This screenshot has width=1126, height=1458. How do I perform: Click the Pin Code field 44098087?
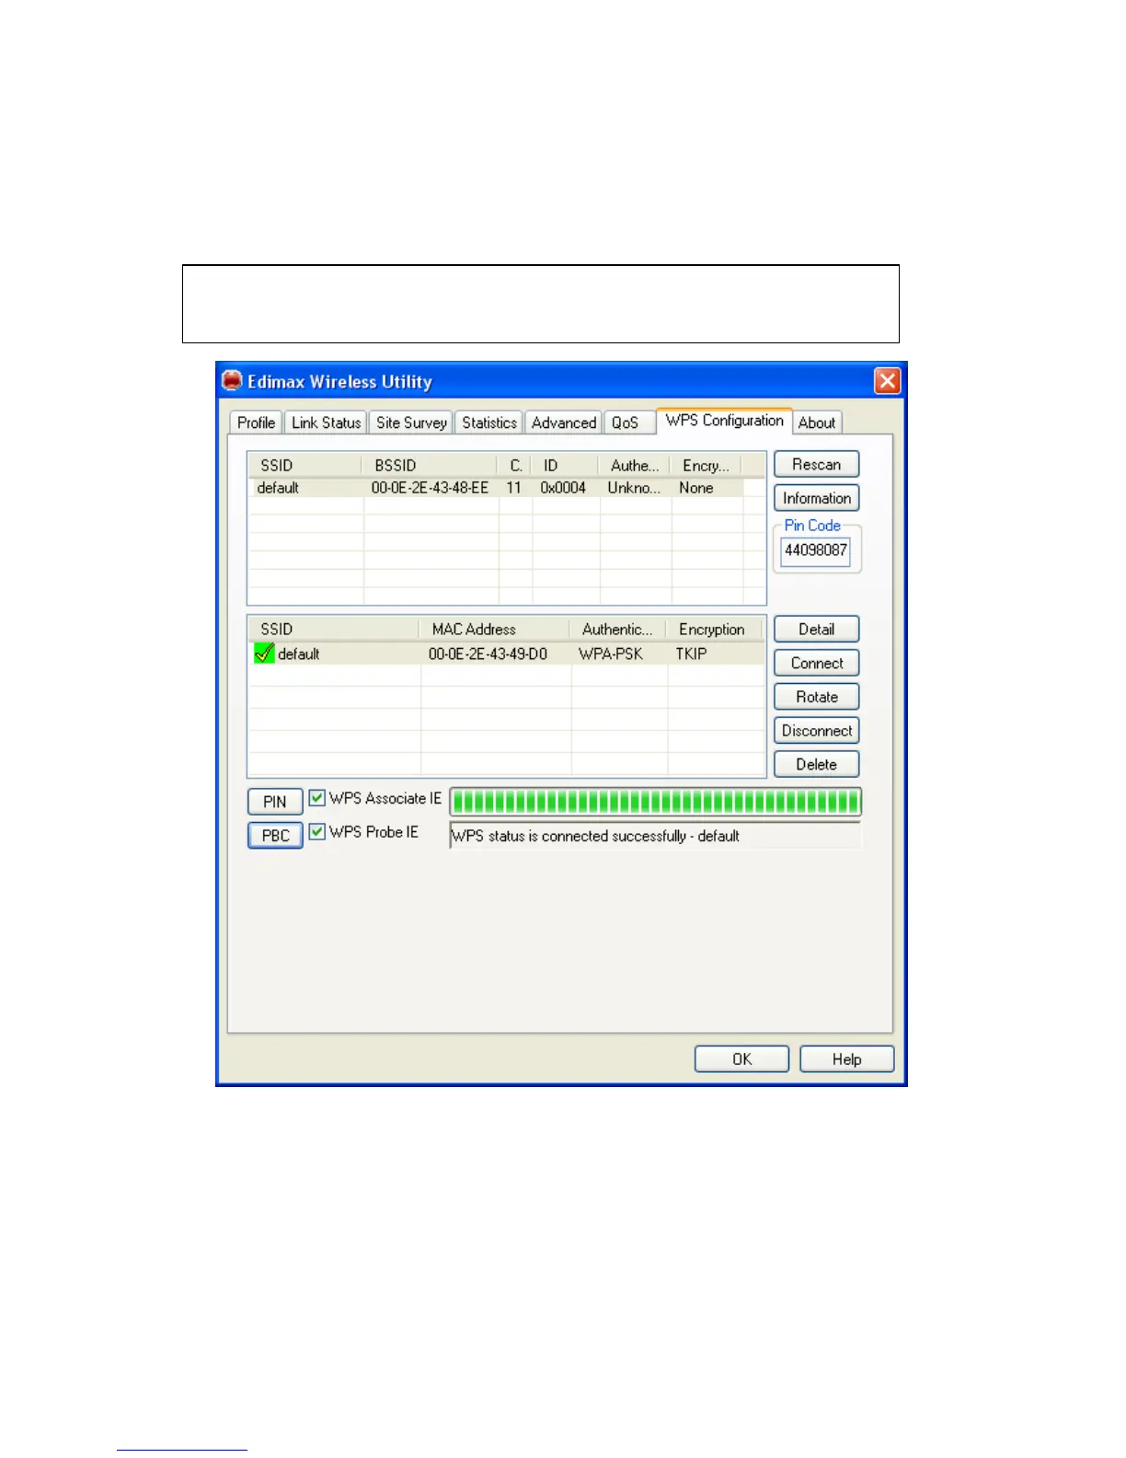point(816,550)
